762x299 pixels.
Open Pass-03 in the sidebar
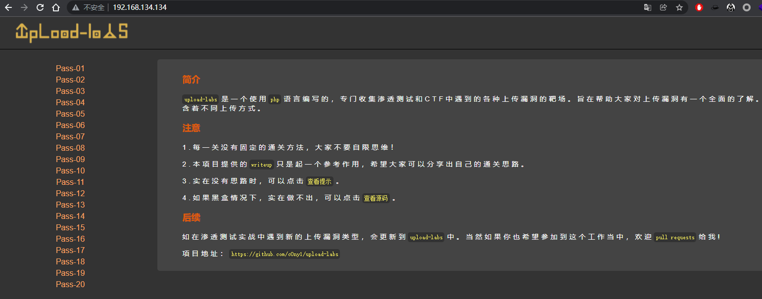[x=70, y=91]
